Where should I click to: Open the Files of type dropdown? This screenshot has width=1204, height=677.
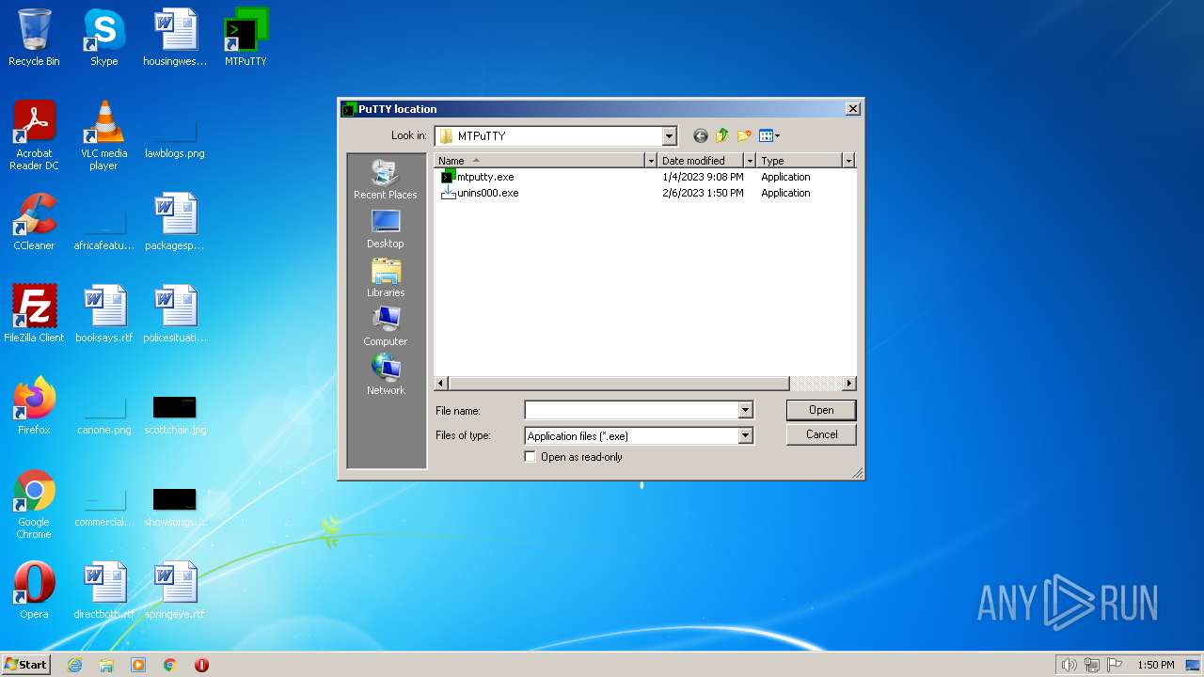(745, 435)
